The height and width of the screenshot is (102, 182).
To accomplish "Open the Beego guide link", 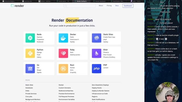I will (39, 70).
